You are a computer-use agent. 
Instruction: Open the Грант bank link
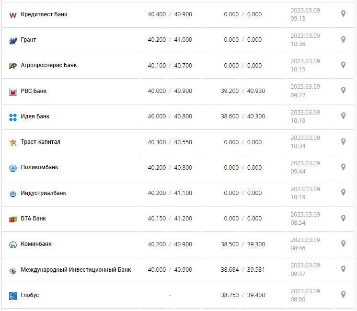click(x=28, y=40)
